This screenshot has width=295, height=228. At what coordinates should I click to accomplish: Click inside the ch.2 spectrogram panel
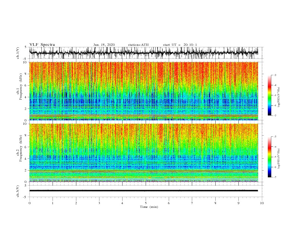[143, 153]
